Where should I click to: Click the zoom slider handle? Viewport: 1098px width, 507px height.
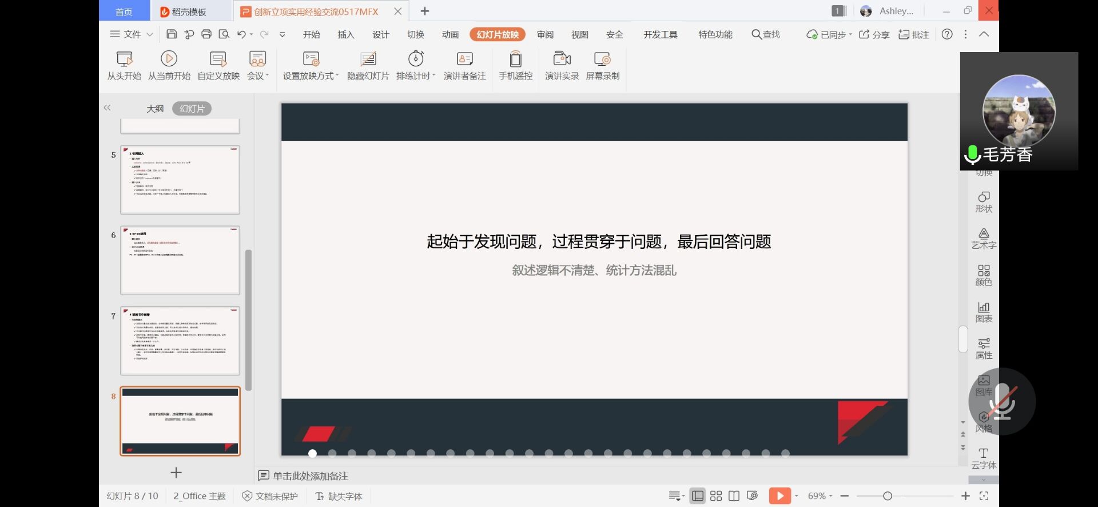(x=888, y=496)
